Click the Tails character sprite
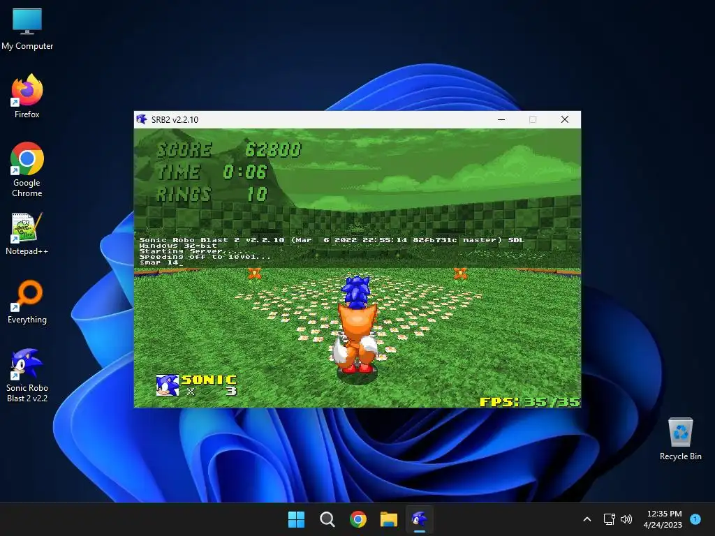Viewport: 715px width, 536px height. [x=356, y=337]
